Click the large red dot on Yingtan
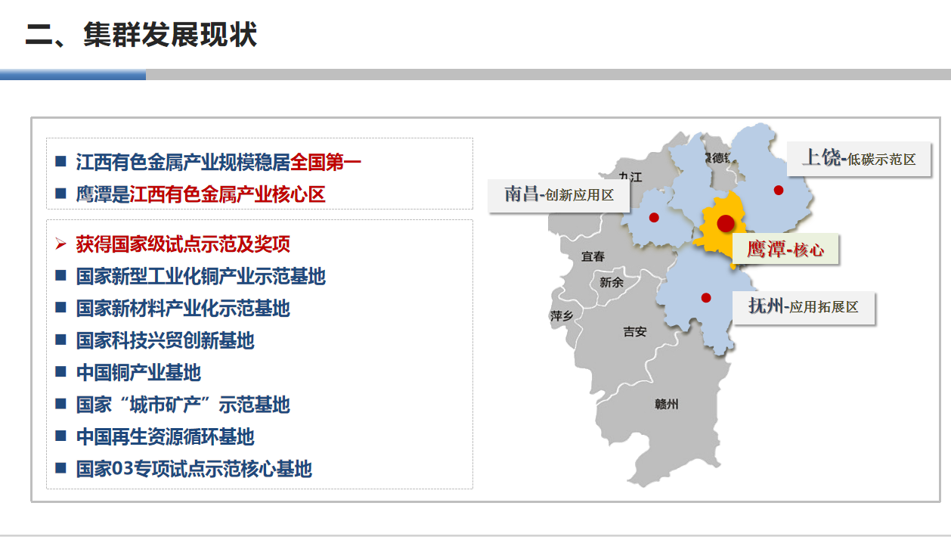Viewport: 951px width, 537px height. coord(726,223)
